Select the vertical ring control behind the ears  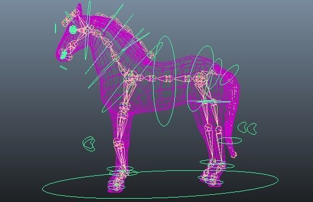[87, 30]
